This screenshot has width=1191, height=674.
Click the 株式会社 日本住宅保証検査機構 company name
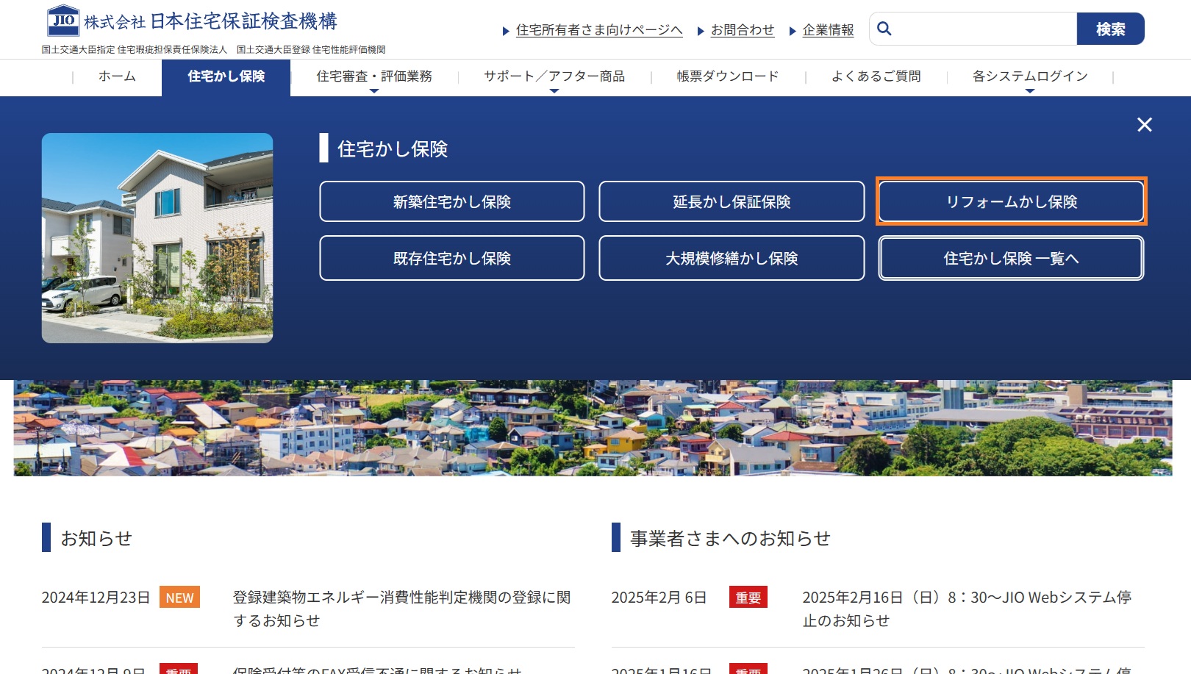(210, 21)
